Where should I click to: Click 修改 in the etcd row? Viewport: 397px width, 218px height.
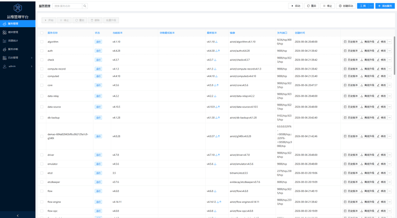click(x=381, y=173)
